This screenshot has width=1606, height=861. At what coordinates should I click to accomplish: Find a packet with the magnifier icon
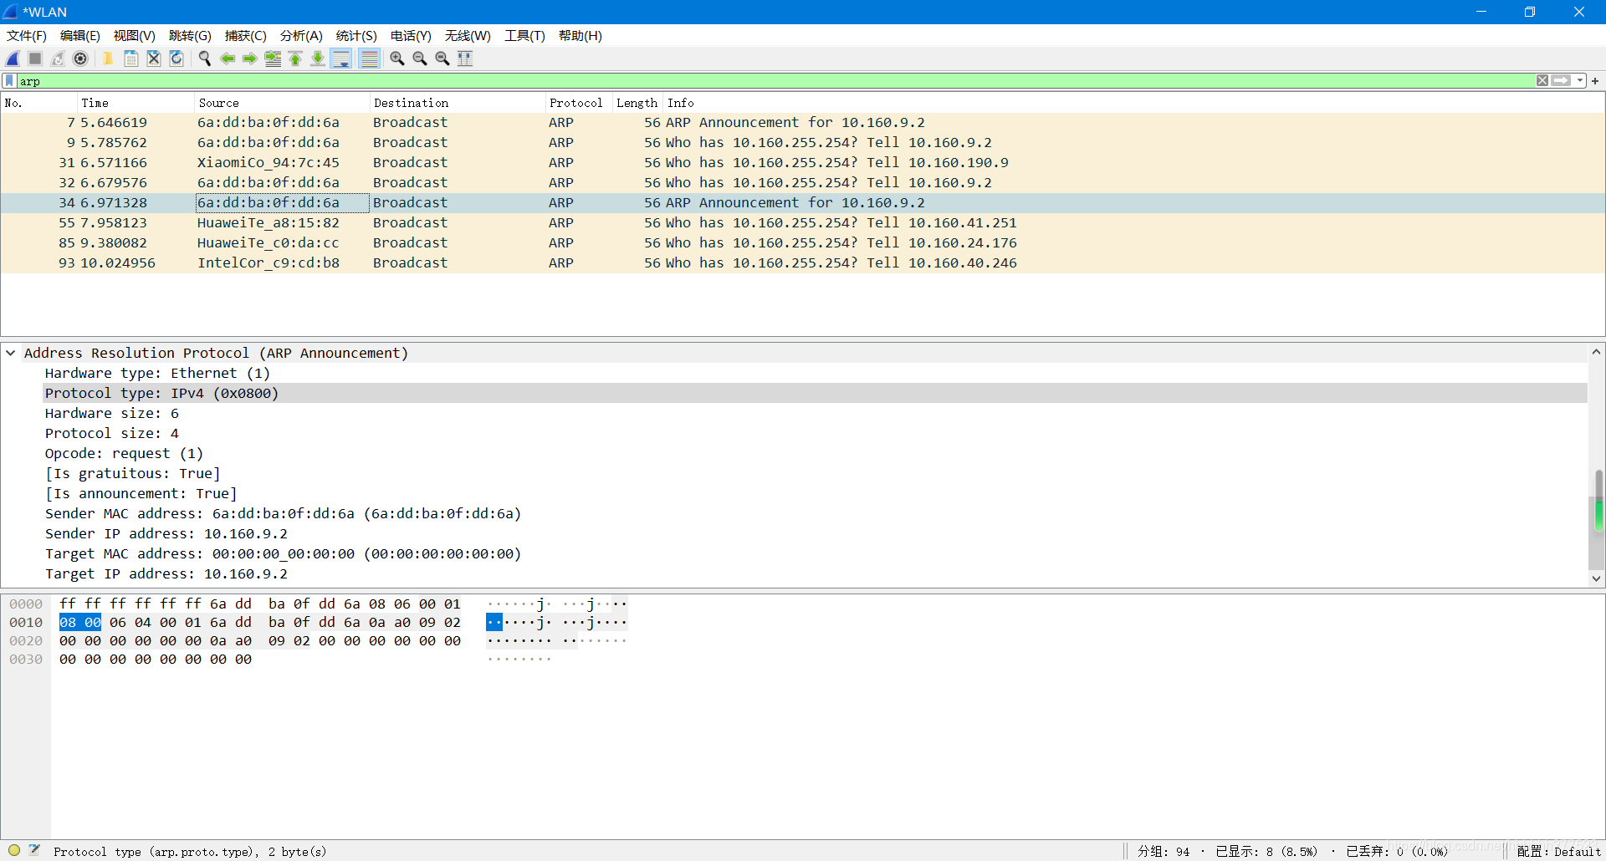[204, 59]
